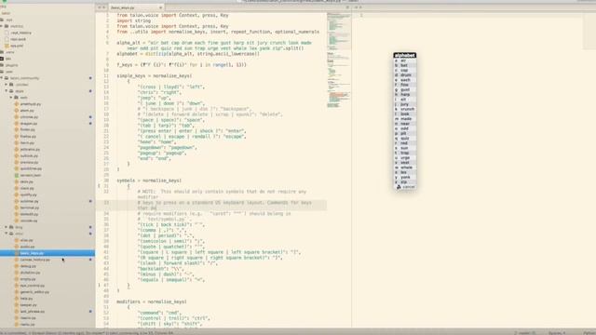The height and width of the screenshot is (335, 596).
Task: Click the 'u urge' row in alphabet popup
Action: [405, 157]
